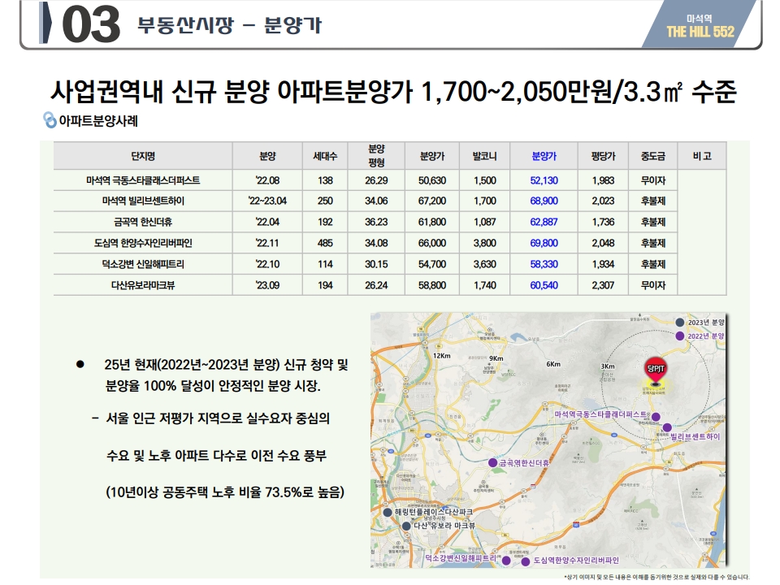Click the dark marker for 해링턴플레이스다산파크
Viewport: 780px width, 585px height.
tap(387, 513)
